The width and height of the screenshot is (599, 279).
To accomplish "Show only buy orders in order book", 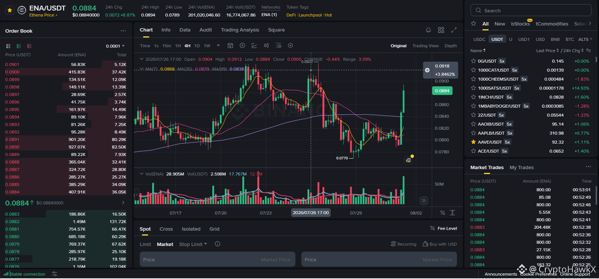I will [x=19, y=46].
